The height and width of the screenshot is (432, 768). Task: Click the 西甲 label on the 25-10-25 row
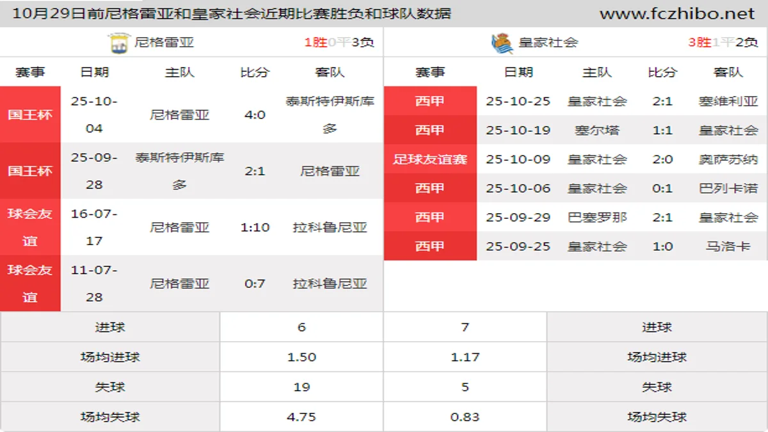click(x=430, y=102)
